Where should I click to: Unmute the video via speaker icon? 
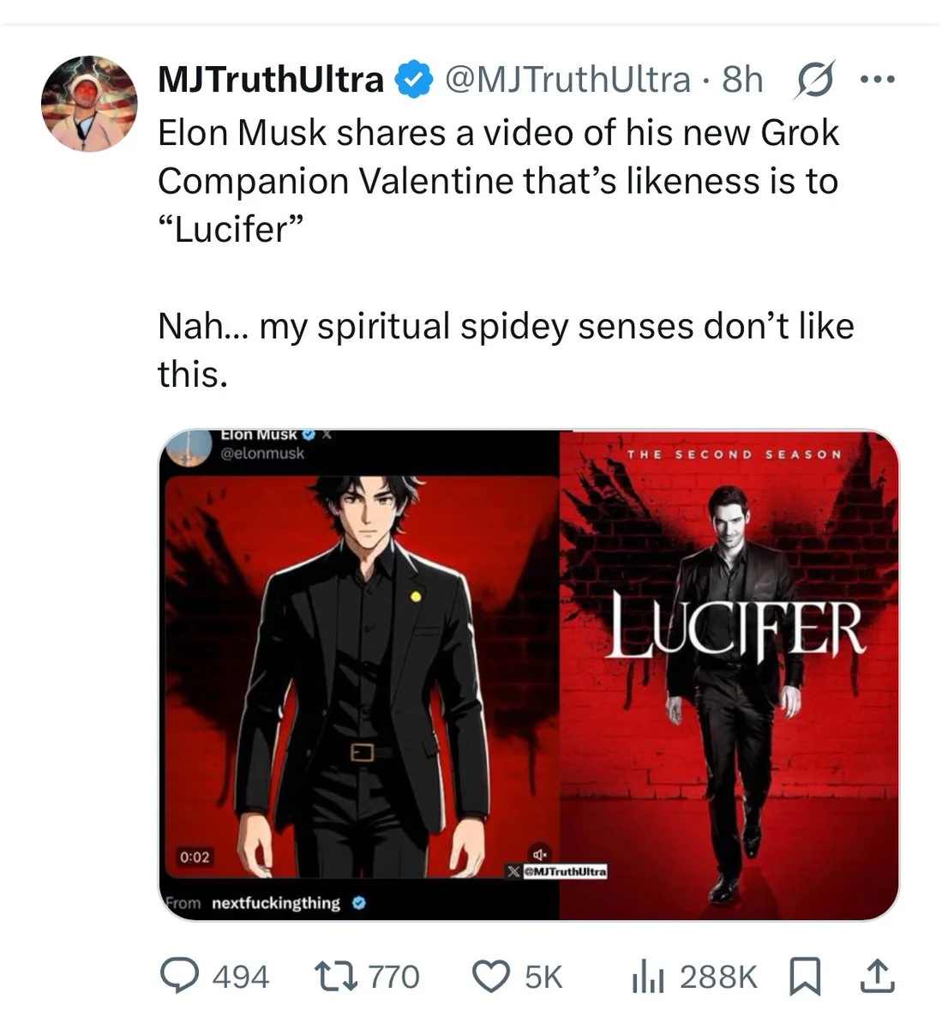[540, 855]
